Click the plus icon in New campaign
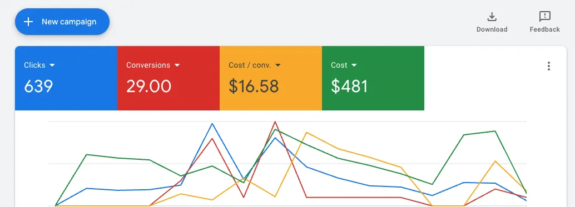Viewport: 575px width, 207px height. tap(28, 22)
